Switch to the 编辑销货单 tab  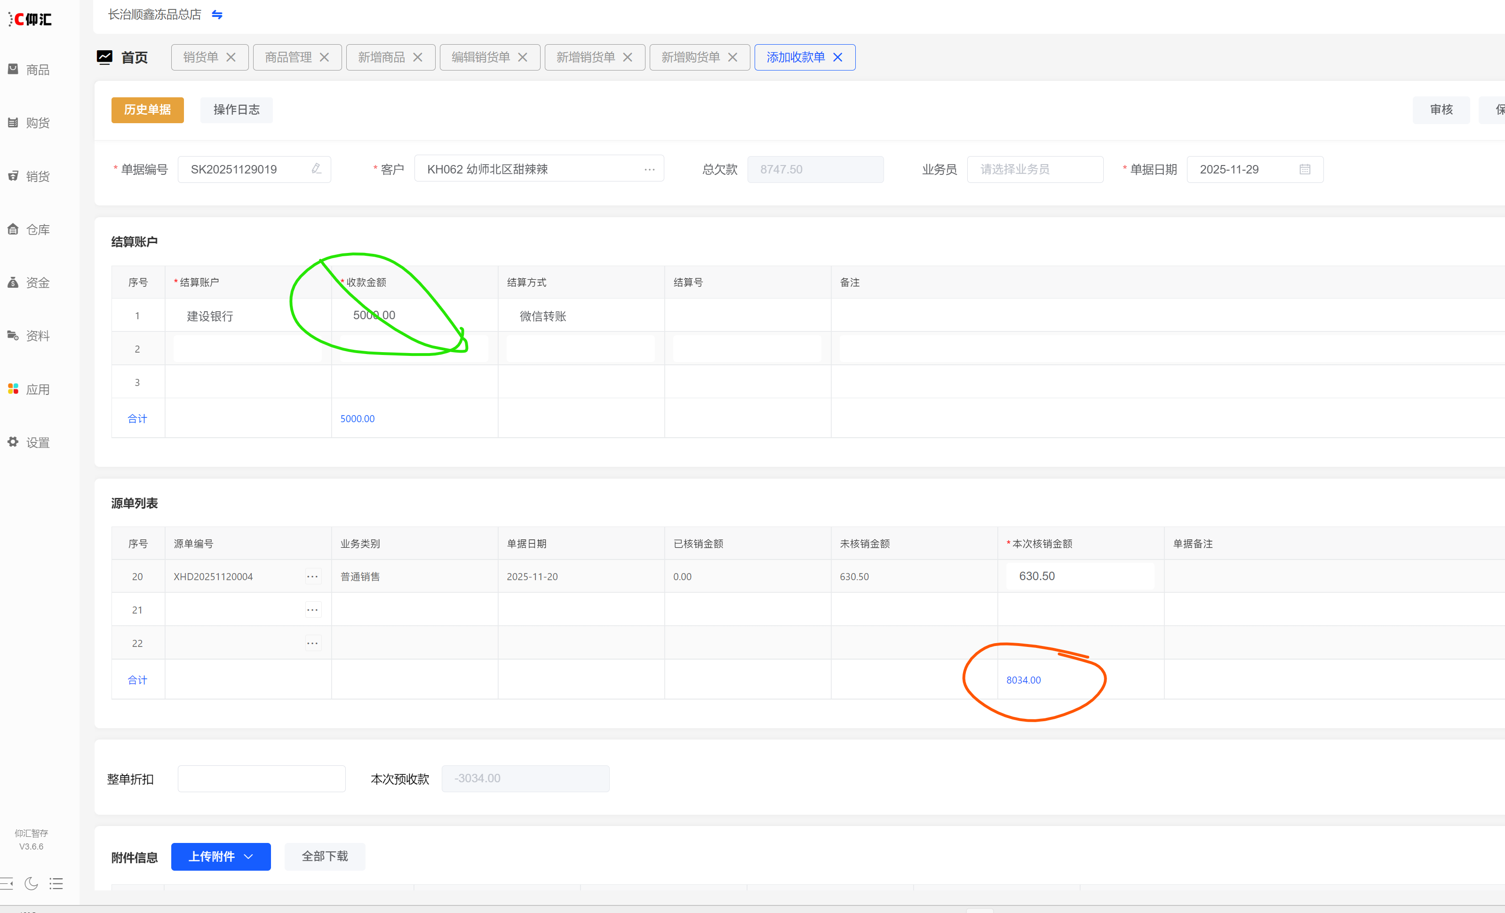click(480, 57)
